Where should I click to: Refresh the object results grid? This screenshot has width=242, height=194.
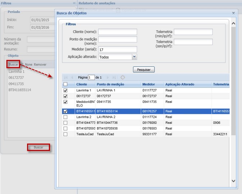coord(123,77)
